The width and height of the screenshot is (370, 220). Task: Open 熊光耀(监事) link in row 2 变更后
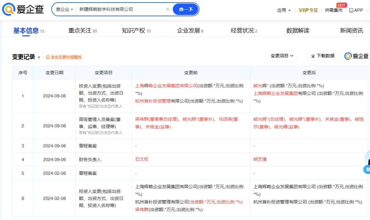(286, 127)
